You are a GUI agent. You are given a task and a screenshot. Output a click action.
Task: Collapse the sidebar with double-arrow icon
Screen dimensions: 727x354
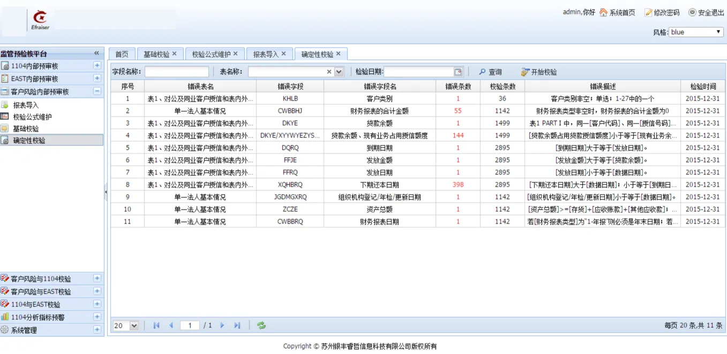pos(96,53)
